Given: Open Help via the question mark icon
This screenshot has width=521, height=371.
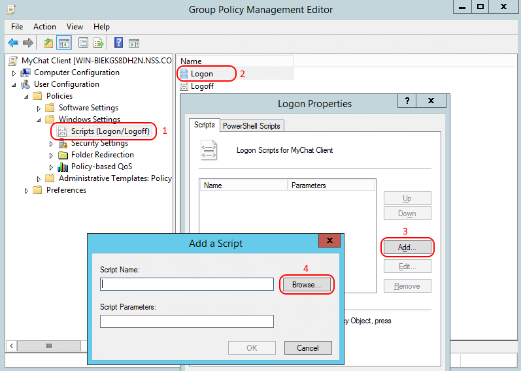Looking at the screenshot, I should [x=118, y=43].
